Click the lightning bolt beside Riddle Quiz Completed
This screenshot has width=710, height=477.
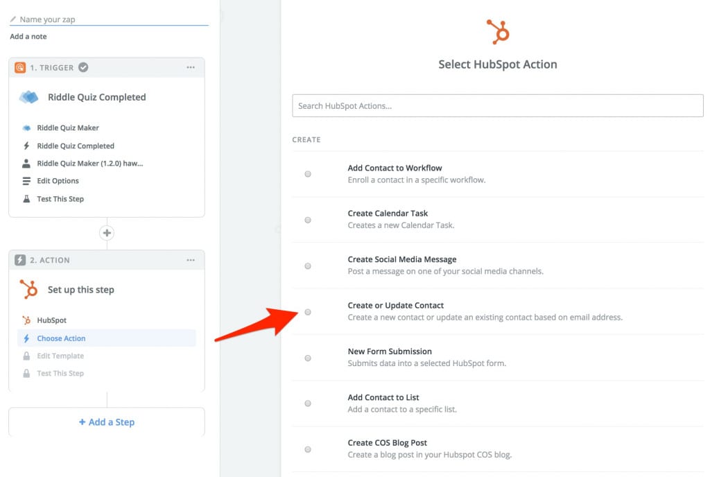coord(26,146)
